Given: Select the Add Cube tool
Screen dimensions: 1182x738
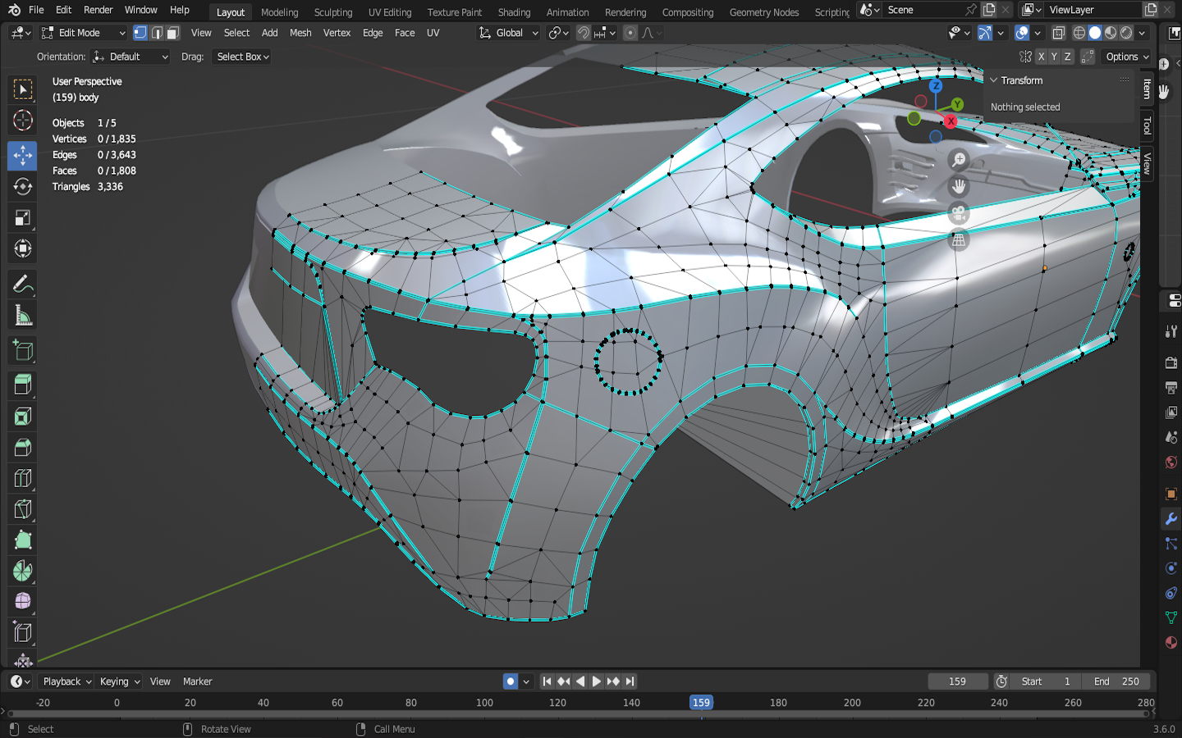Looking at the screenshot, I should [22, 351].
